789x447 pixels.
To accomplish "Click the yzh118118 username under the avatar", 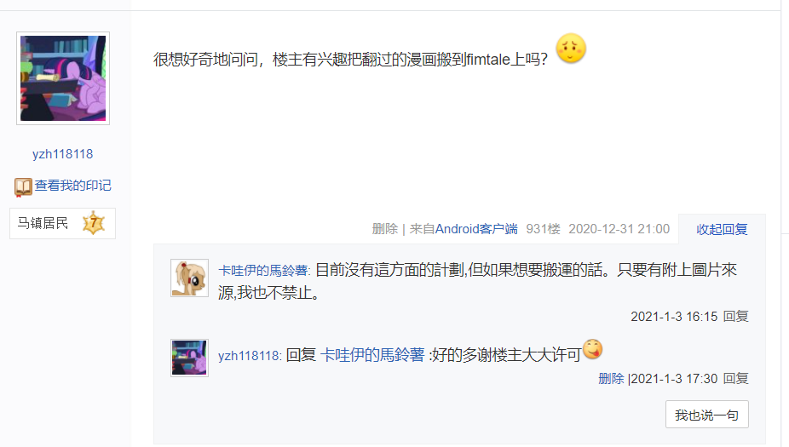I will click(x=63, y=154).
